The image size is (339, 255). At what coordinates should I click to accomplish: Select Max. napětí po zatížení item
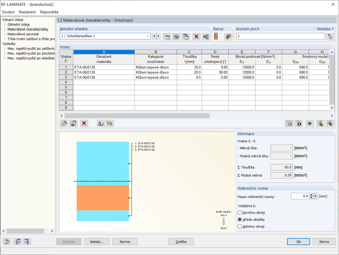click(x=31, y=48)
